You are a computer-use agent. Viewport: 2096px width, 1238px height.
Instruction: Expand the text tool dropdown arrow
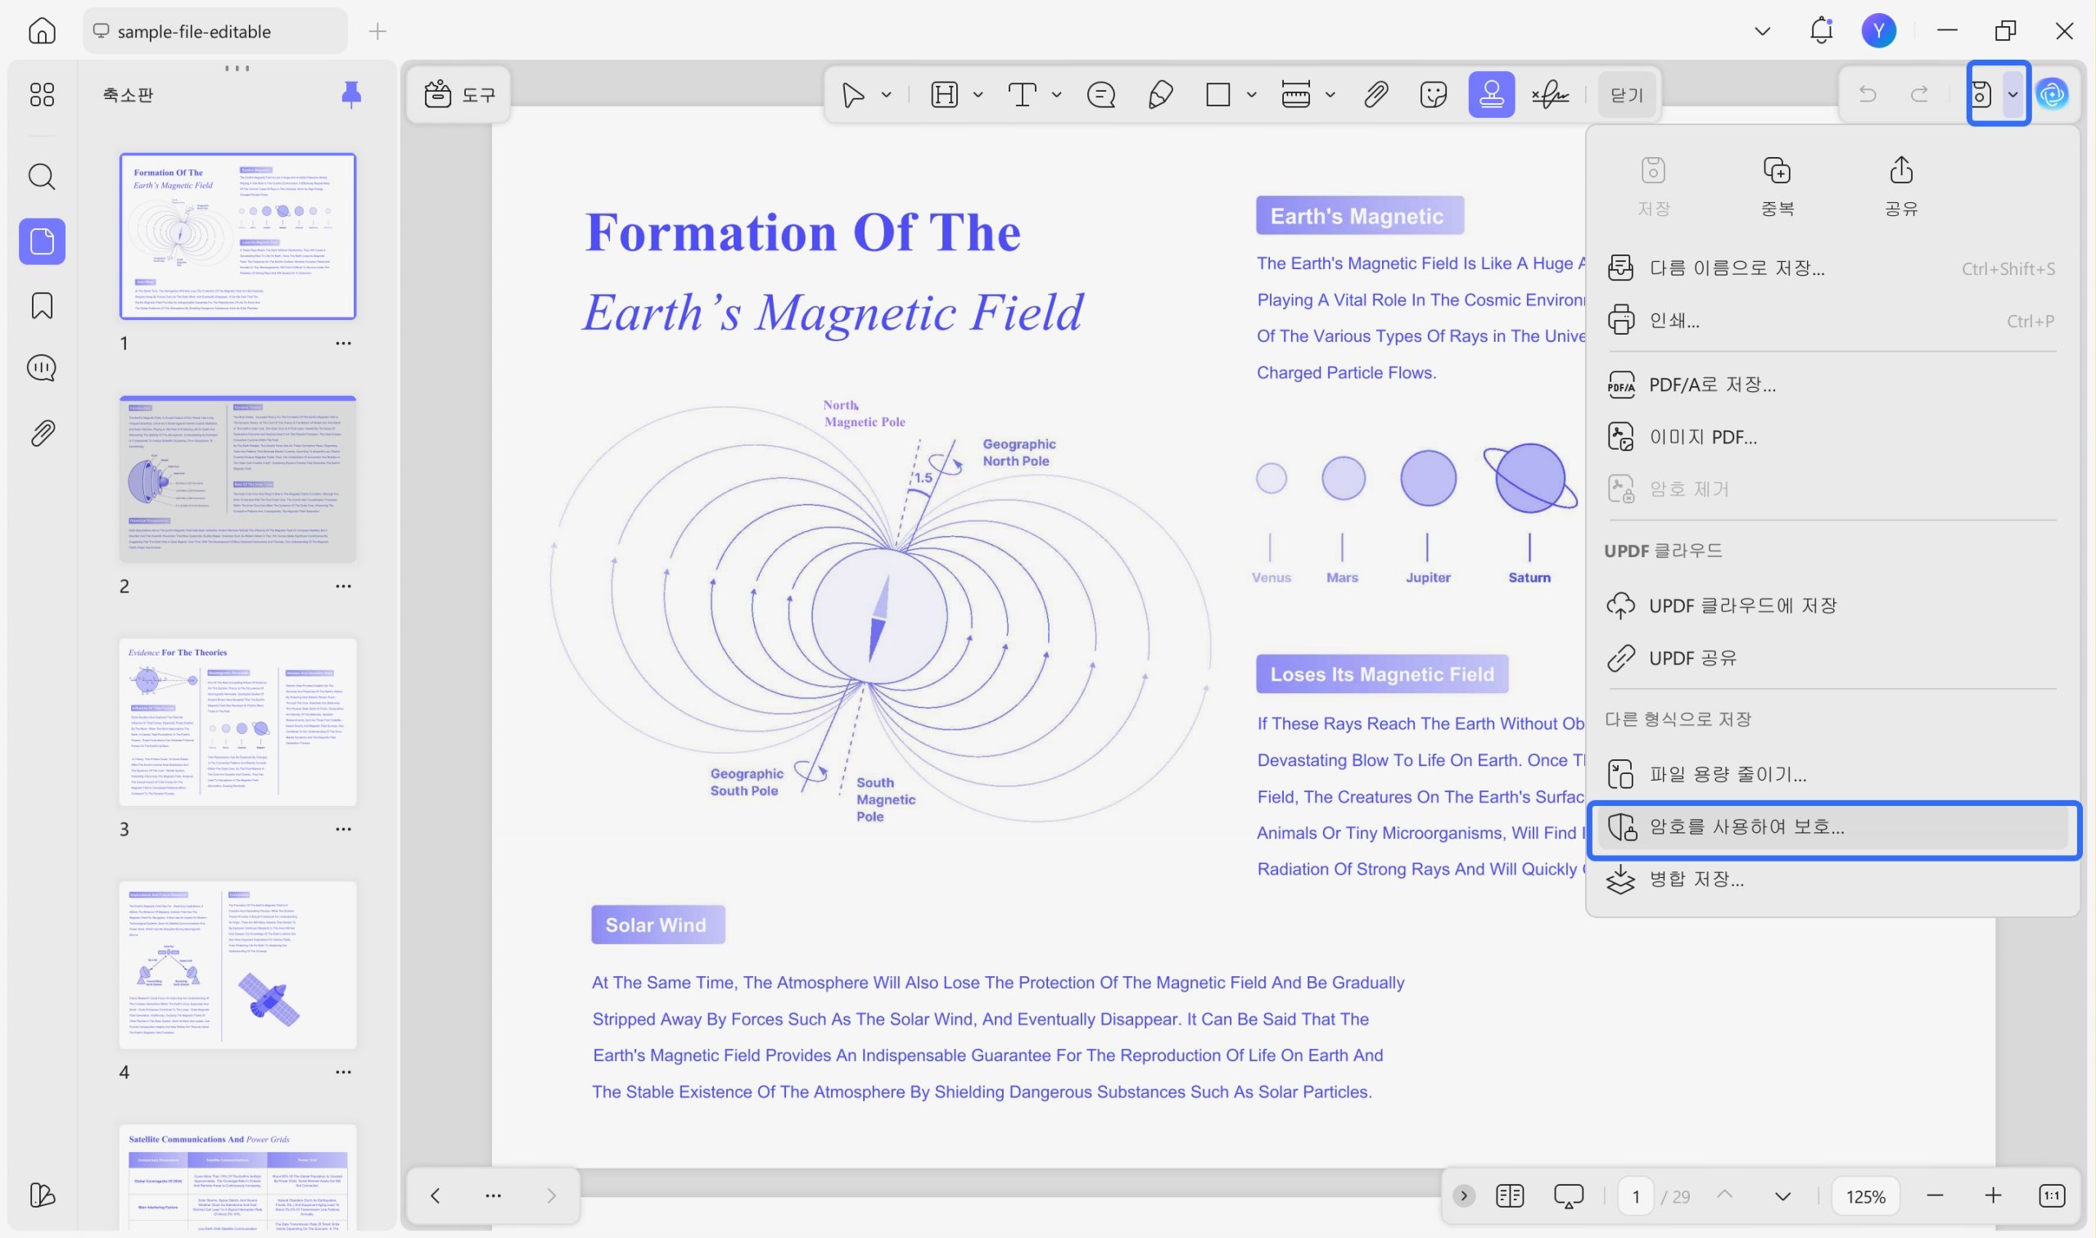[1057, 94]
